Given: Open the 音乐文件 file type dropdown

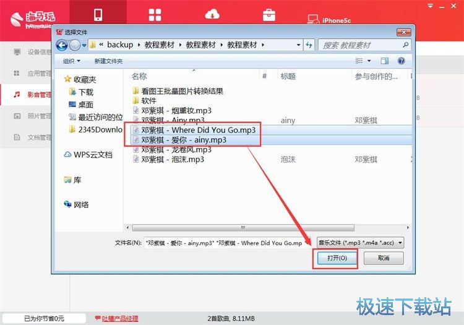Looking at the screenshot, I should 360,243.
